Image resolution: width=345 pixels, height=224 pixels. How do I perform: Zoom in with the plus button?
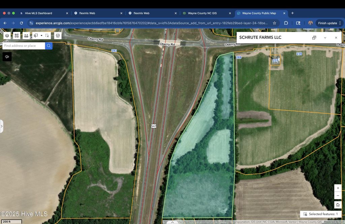pyautogui.click(x=338, y=188)
